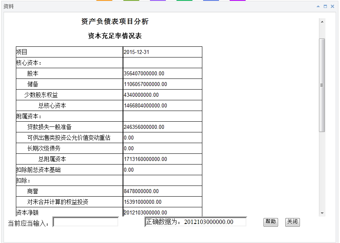
Task: Select the 资本净额 value 2012103000000.00 in table
Action: tap(145, 213)
